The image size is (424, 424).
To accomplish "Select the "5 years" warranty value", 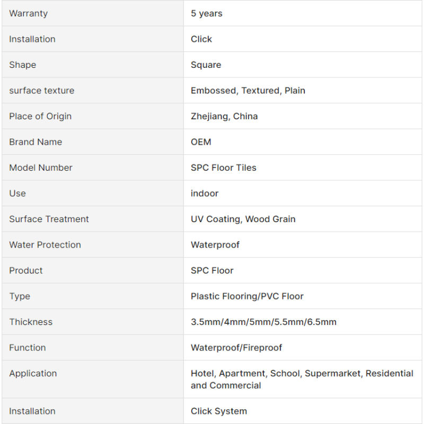I will [x=207, y=13].
